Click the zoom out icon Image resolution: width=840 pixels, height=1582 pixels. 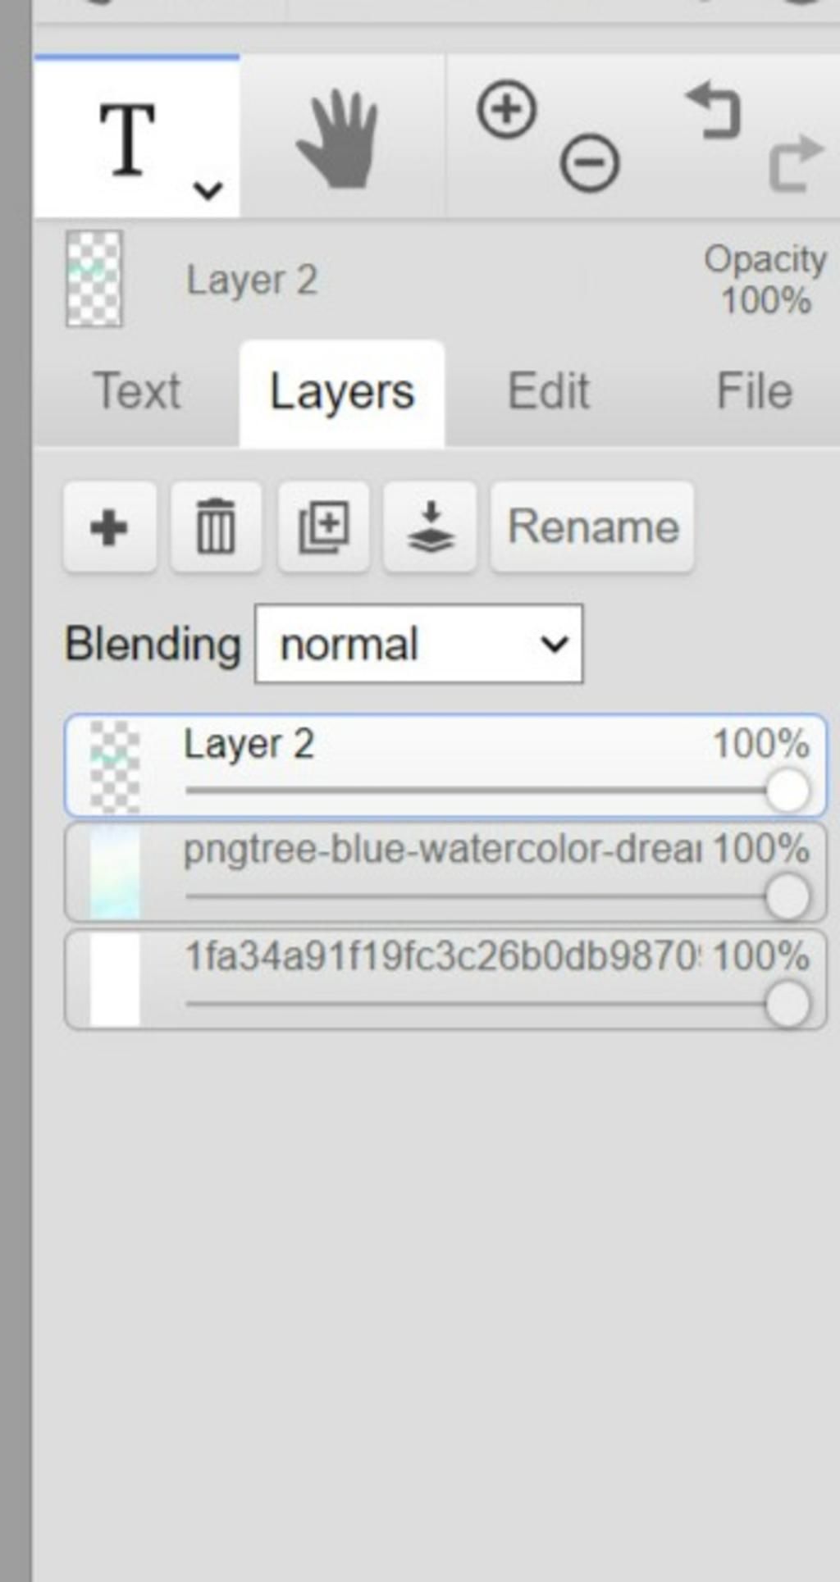[x=590, y=162]
